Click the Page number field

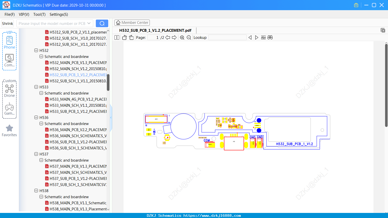(154, 38)
